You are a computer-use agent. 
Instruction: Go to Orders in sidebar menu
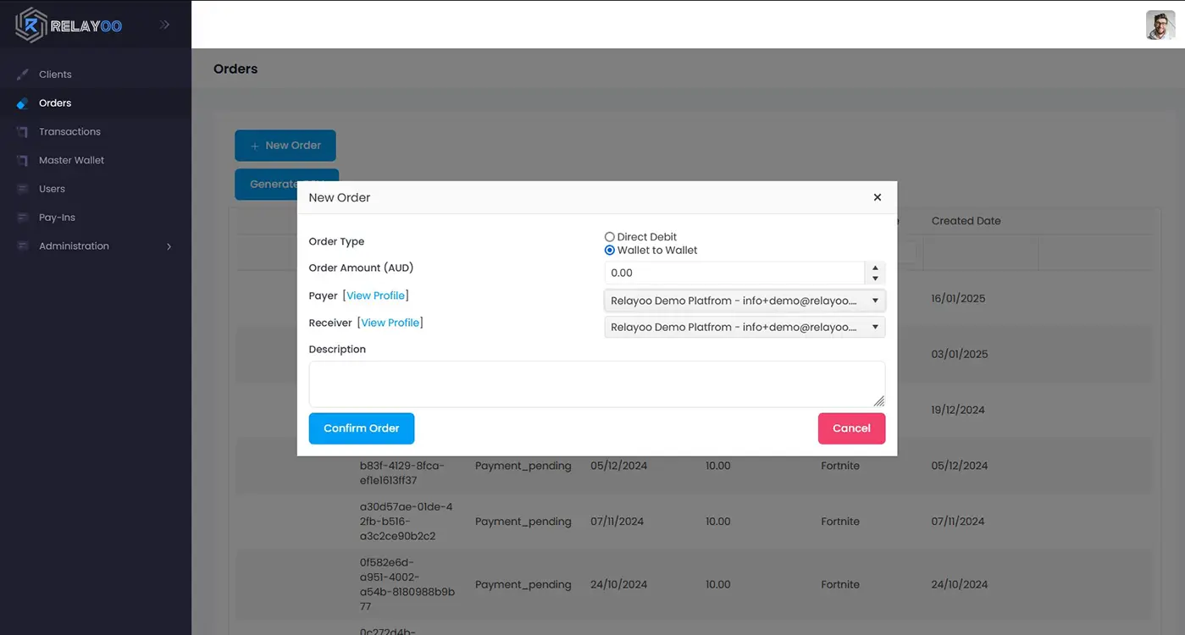point(55,103)
